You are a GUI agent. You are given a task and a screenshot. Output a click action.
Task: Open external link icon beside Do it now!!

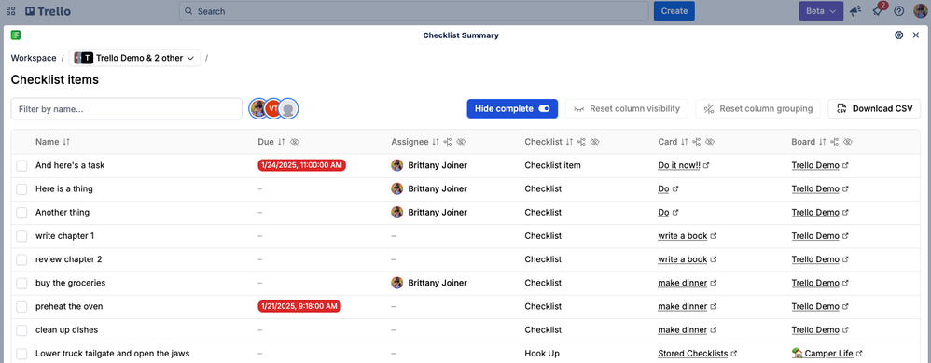point(705,166)
